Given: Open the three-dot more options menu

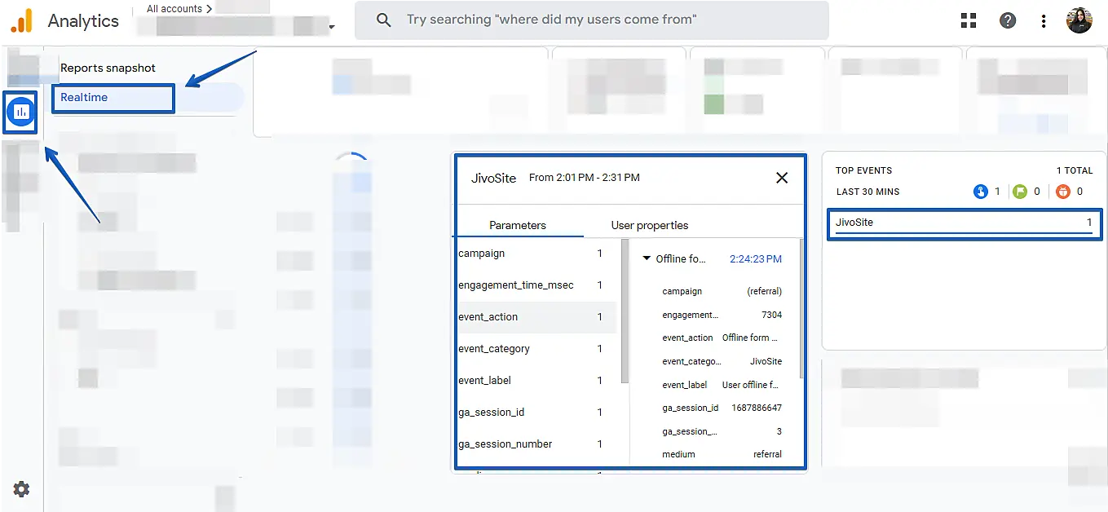Looking at the screenshot, I should [1044, 21].
